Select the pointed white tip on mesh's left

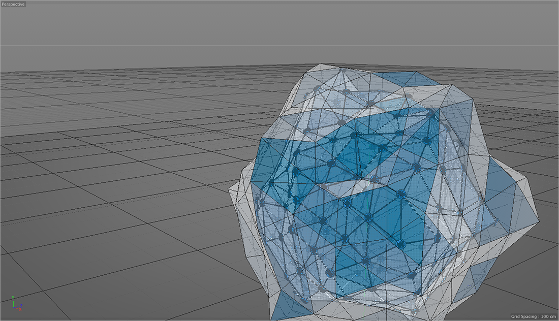pos(235,189)
